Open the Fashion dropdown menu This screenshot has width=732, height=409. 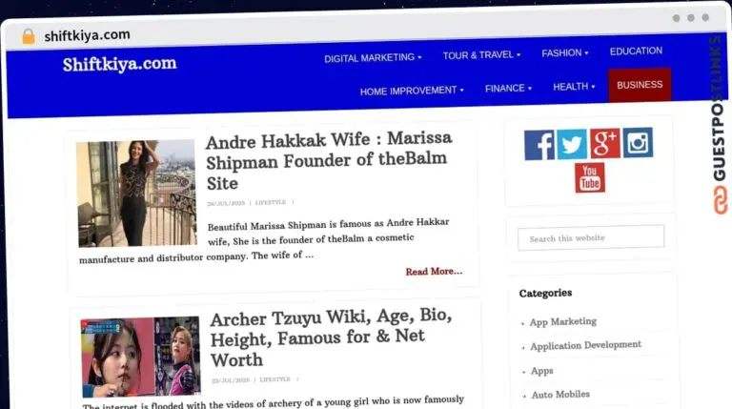click(x=564, y=53)
